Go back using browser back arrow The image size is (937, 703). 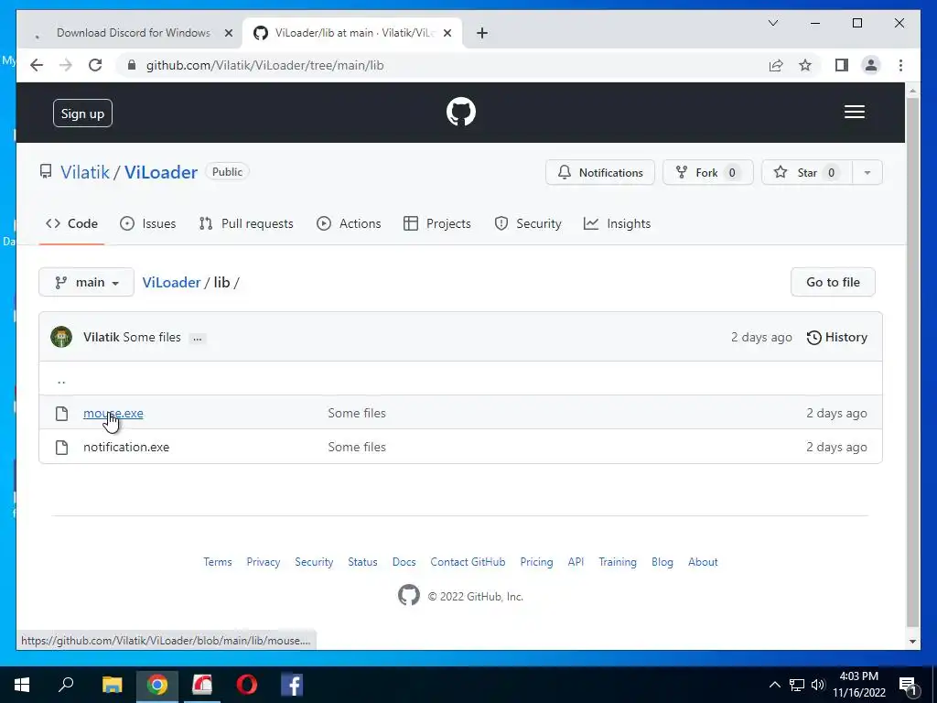(37, 65)
